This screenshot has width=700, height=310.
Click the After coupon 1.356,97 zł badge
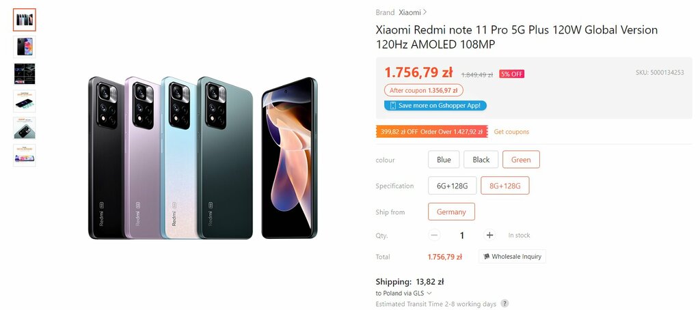[424, 91]
